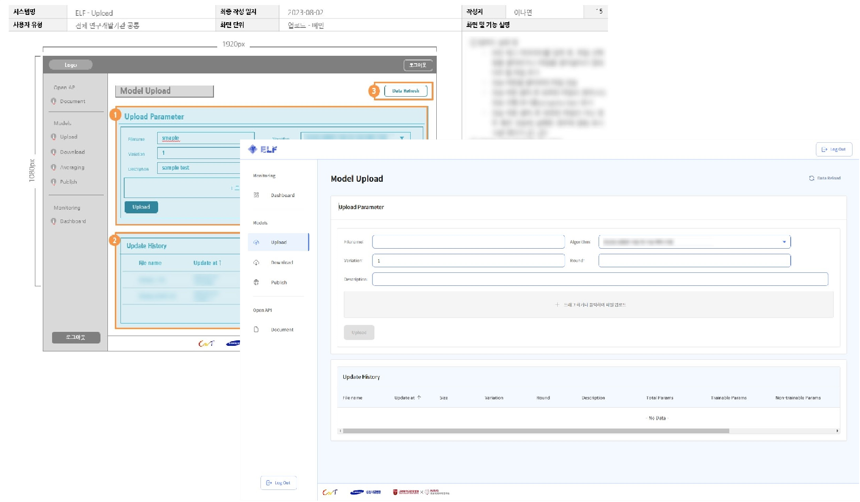Click the Document file icon in ELF sidebar
Viewport: 860px width, 502px height.
[256, 330]
